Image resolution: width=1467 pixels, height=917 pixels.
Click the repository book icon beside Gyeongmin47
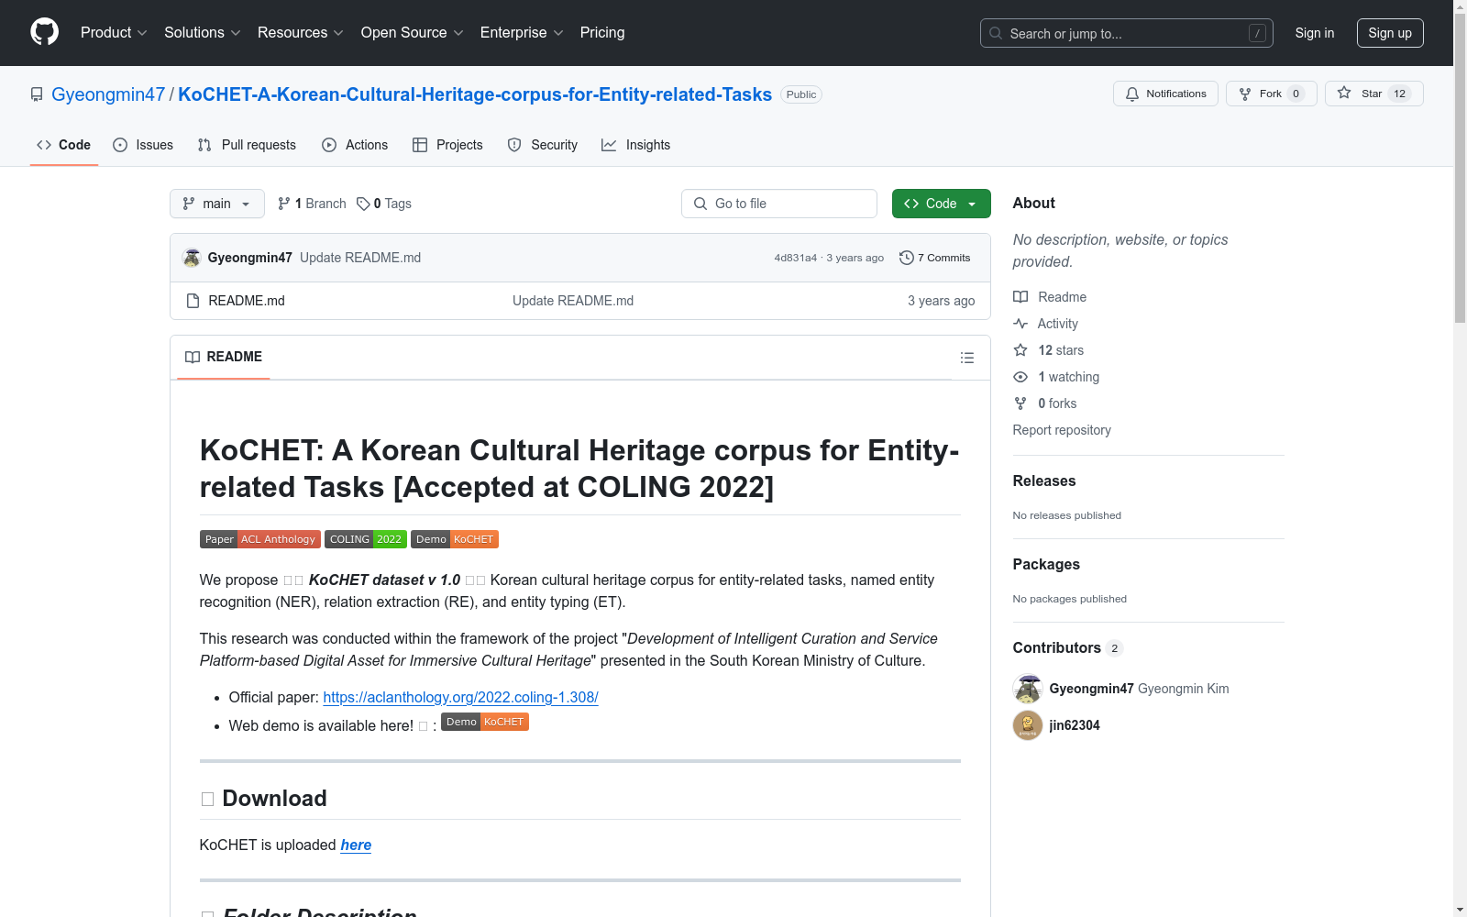(37, 94)
